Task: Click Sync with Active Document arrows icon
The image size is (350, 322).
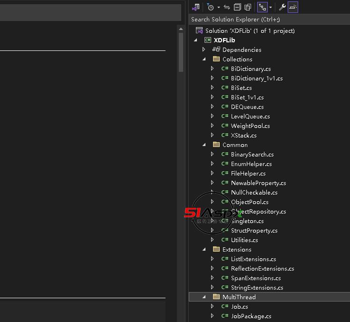Action: pos(227,7)
